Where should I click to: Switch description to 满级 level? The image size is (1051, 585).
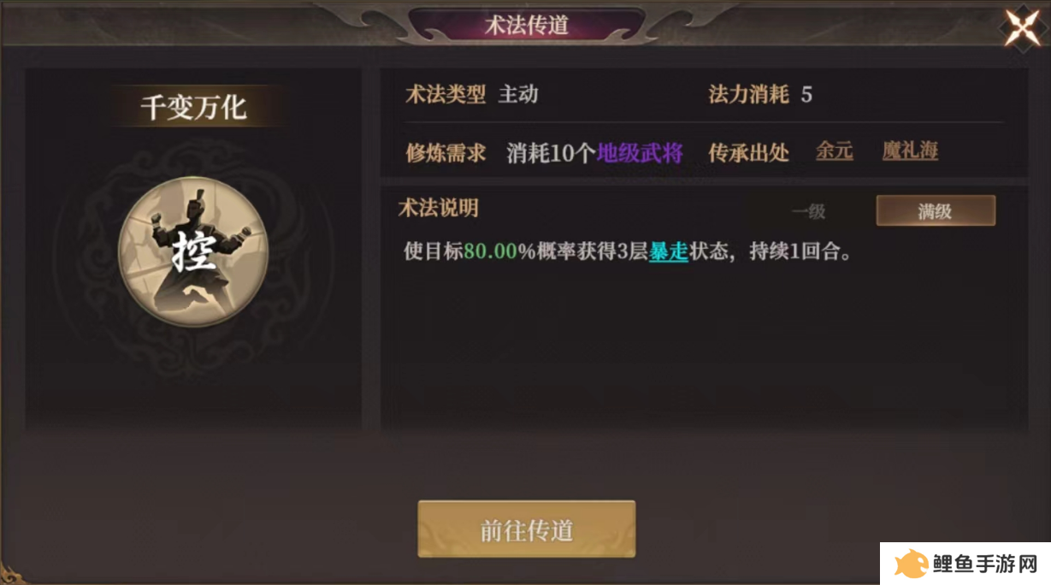click(x=935, y=211)
